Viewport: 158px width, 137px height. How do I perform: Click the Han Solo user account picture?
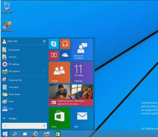click(x=4, y=41)
